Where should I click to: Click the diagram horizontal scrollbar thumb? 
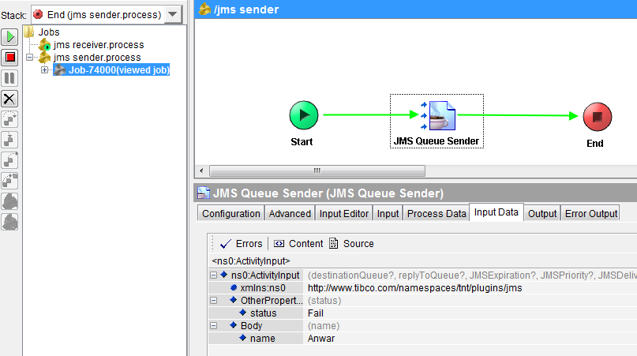point(317,171)
